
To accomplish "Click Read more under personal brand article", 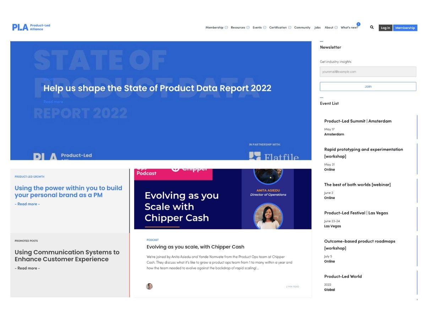I will coord(27,204).
